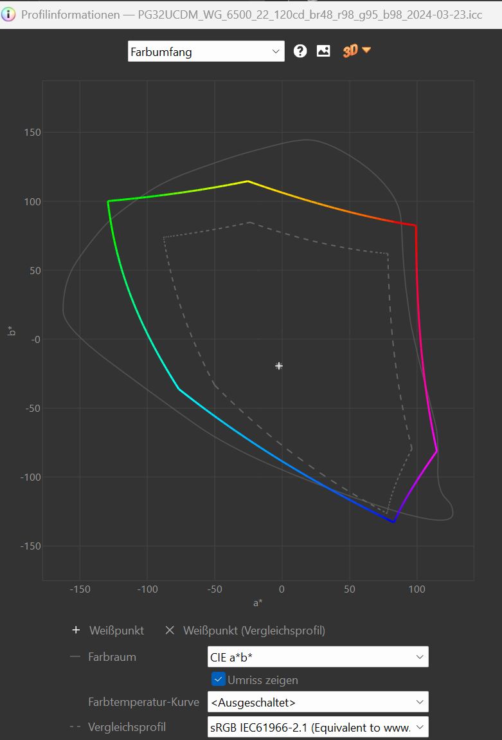The height and width of the screenshot is (740, 502).
Task: Click the Farbtemperatur-Kurve label
Action: pos(144,702)
